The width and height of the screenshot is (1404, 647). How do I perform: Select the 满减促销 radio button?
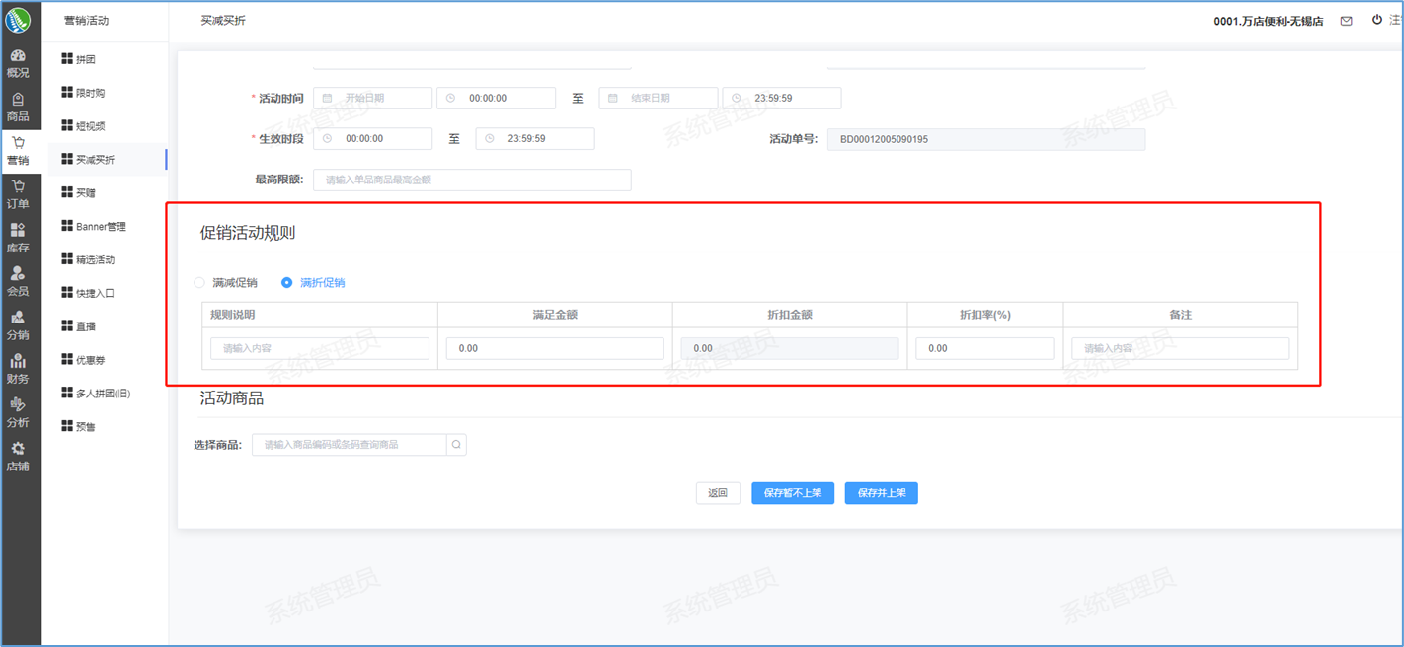pyautogui.click(x=200, y=283)
